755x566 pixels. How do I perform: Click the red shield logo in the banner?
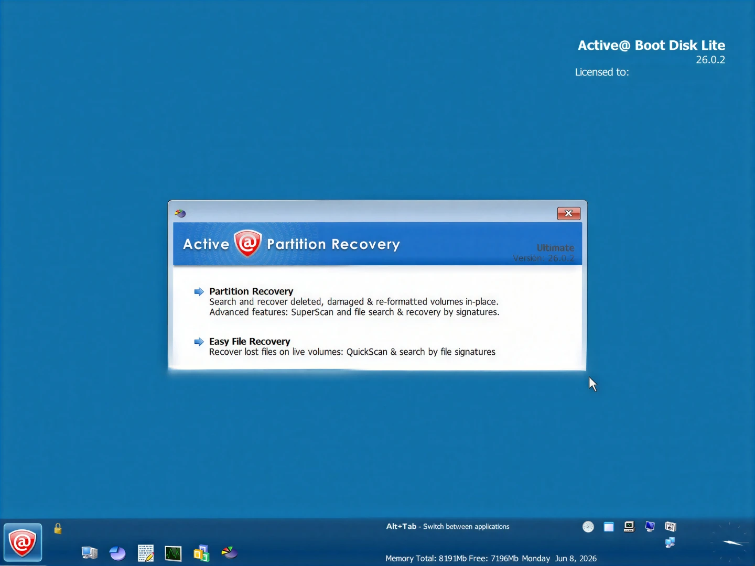pyautogui.click(x=247, y=243)
